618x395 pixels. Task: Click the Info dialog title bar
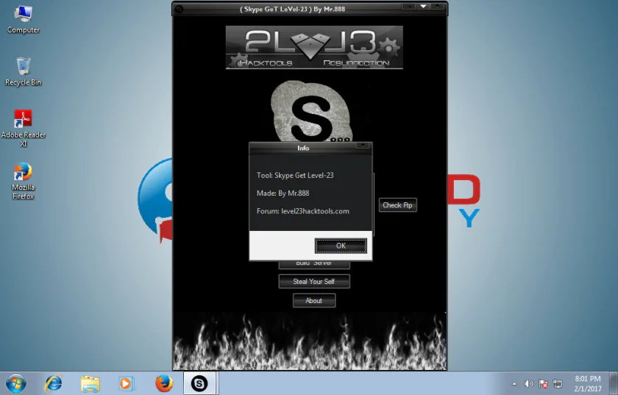tap(303, 148)
